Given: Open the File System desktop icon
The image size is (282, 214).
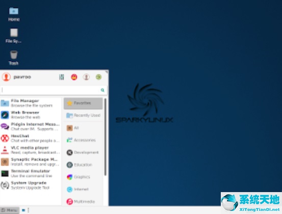Looking at the screenshot, I should (x=14, y=36).
